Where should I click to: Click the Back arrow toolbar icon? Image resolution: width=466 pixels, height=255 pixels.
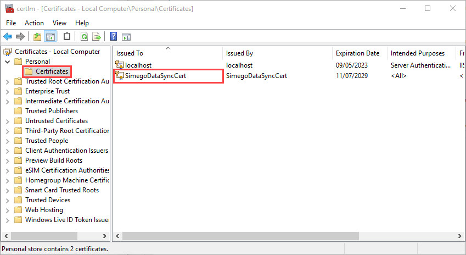click(x=8, y=37)
